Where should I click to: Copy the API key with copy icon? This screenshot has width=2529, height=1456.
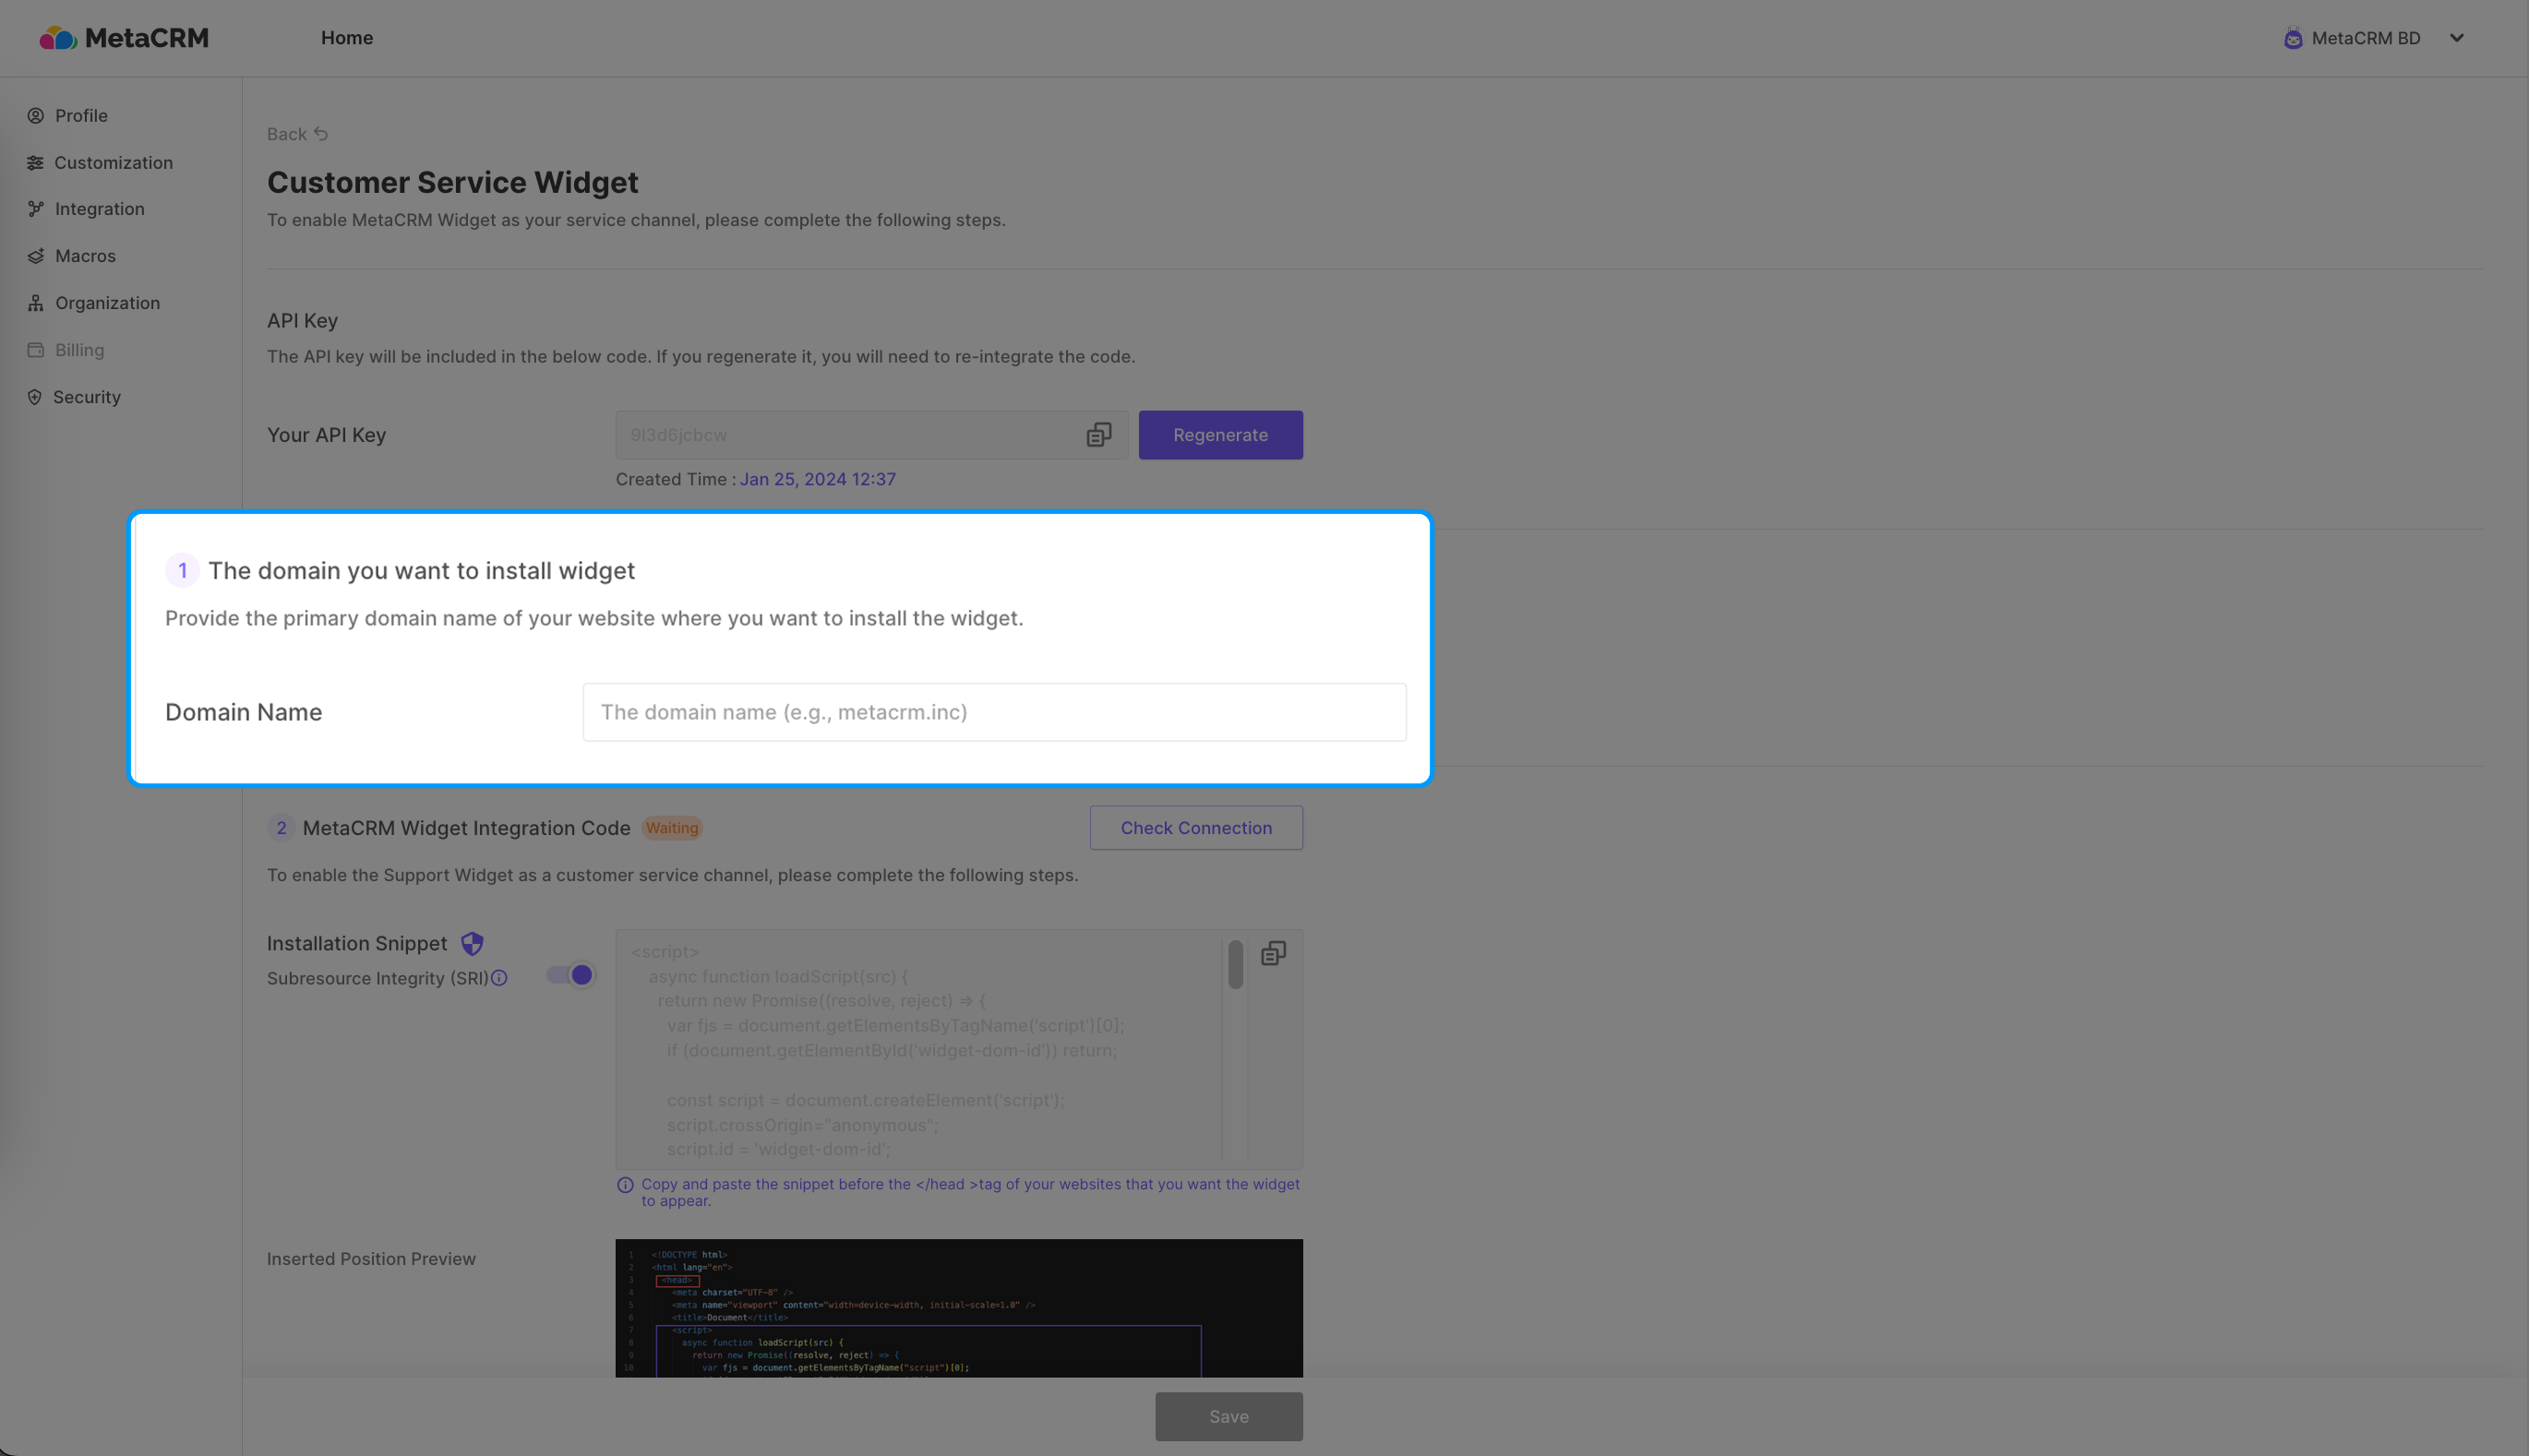1099,435
